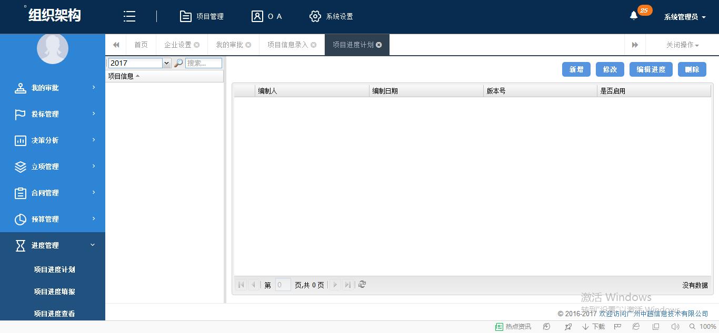Close the 项目进度计划 tab
Screen dimensions: 719x333
point(379,45)
